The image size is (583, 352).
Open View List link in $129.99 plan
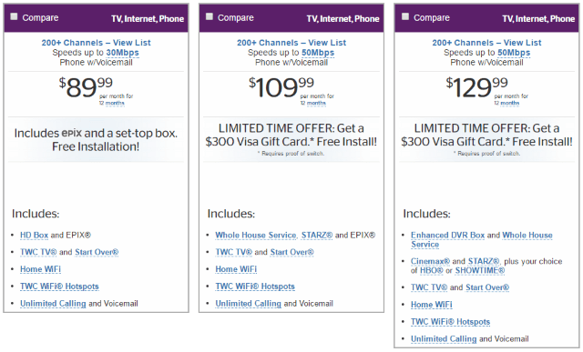coord(522,43)
